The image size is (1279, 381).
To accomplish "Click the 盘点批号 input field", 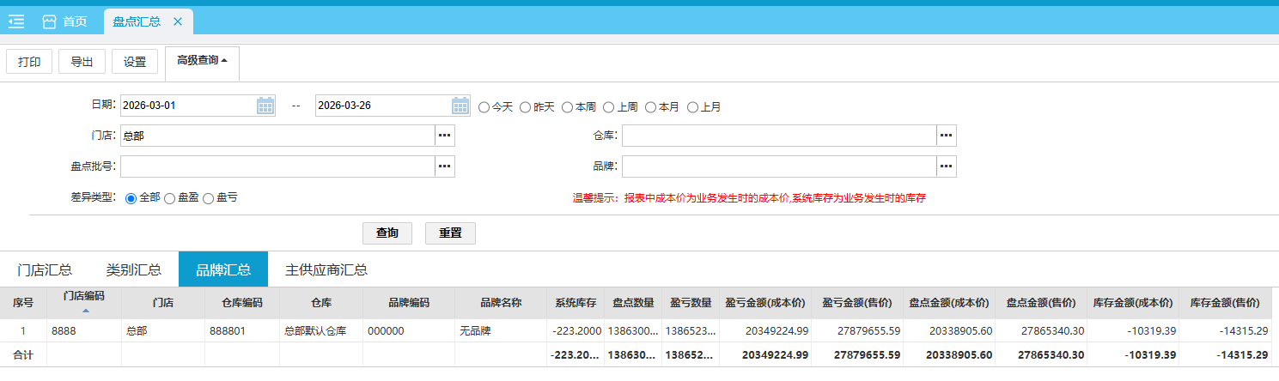I will click(x=277, y=166).
